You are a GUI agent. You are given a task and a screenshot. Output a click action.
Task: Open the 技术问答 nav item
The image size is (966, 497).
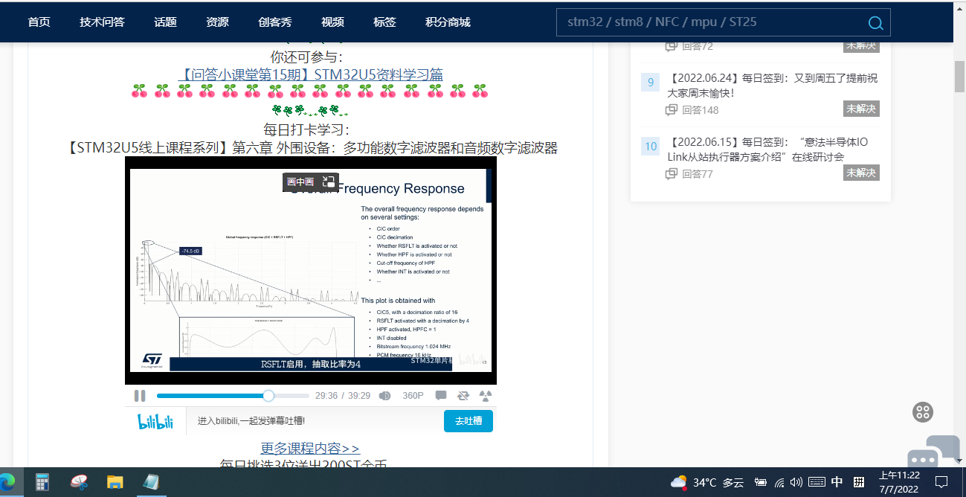click(x=102, y=22)
